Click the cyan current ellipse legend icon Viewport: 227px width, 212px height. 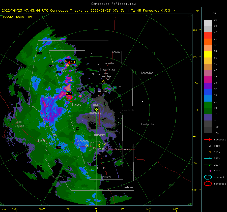click(x=208, y=177)
